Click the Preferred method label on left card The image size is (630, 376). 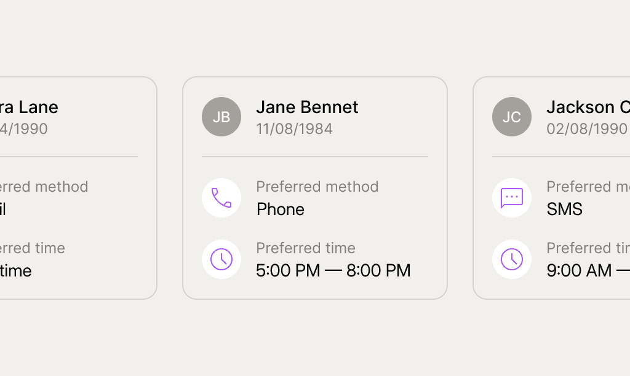pyautogui.click(x=44, y=187)
